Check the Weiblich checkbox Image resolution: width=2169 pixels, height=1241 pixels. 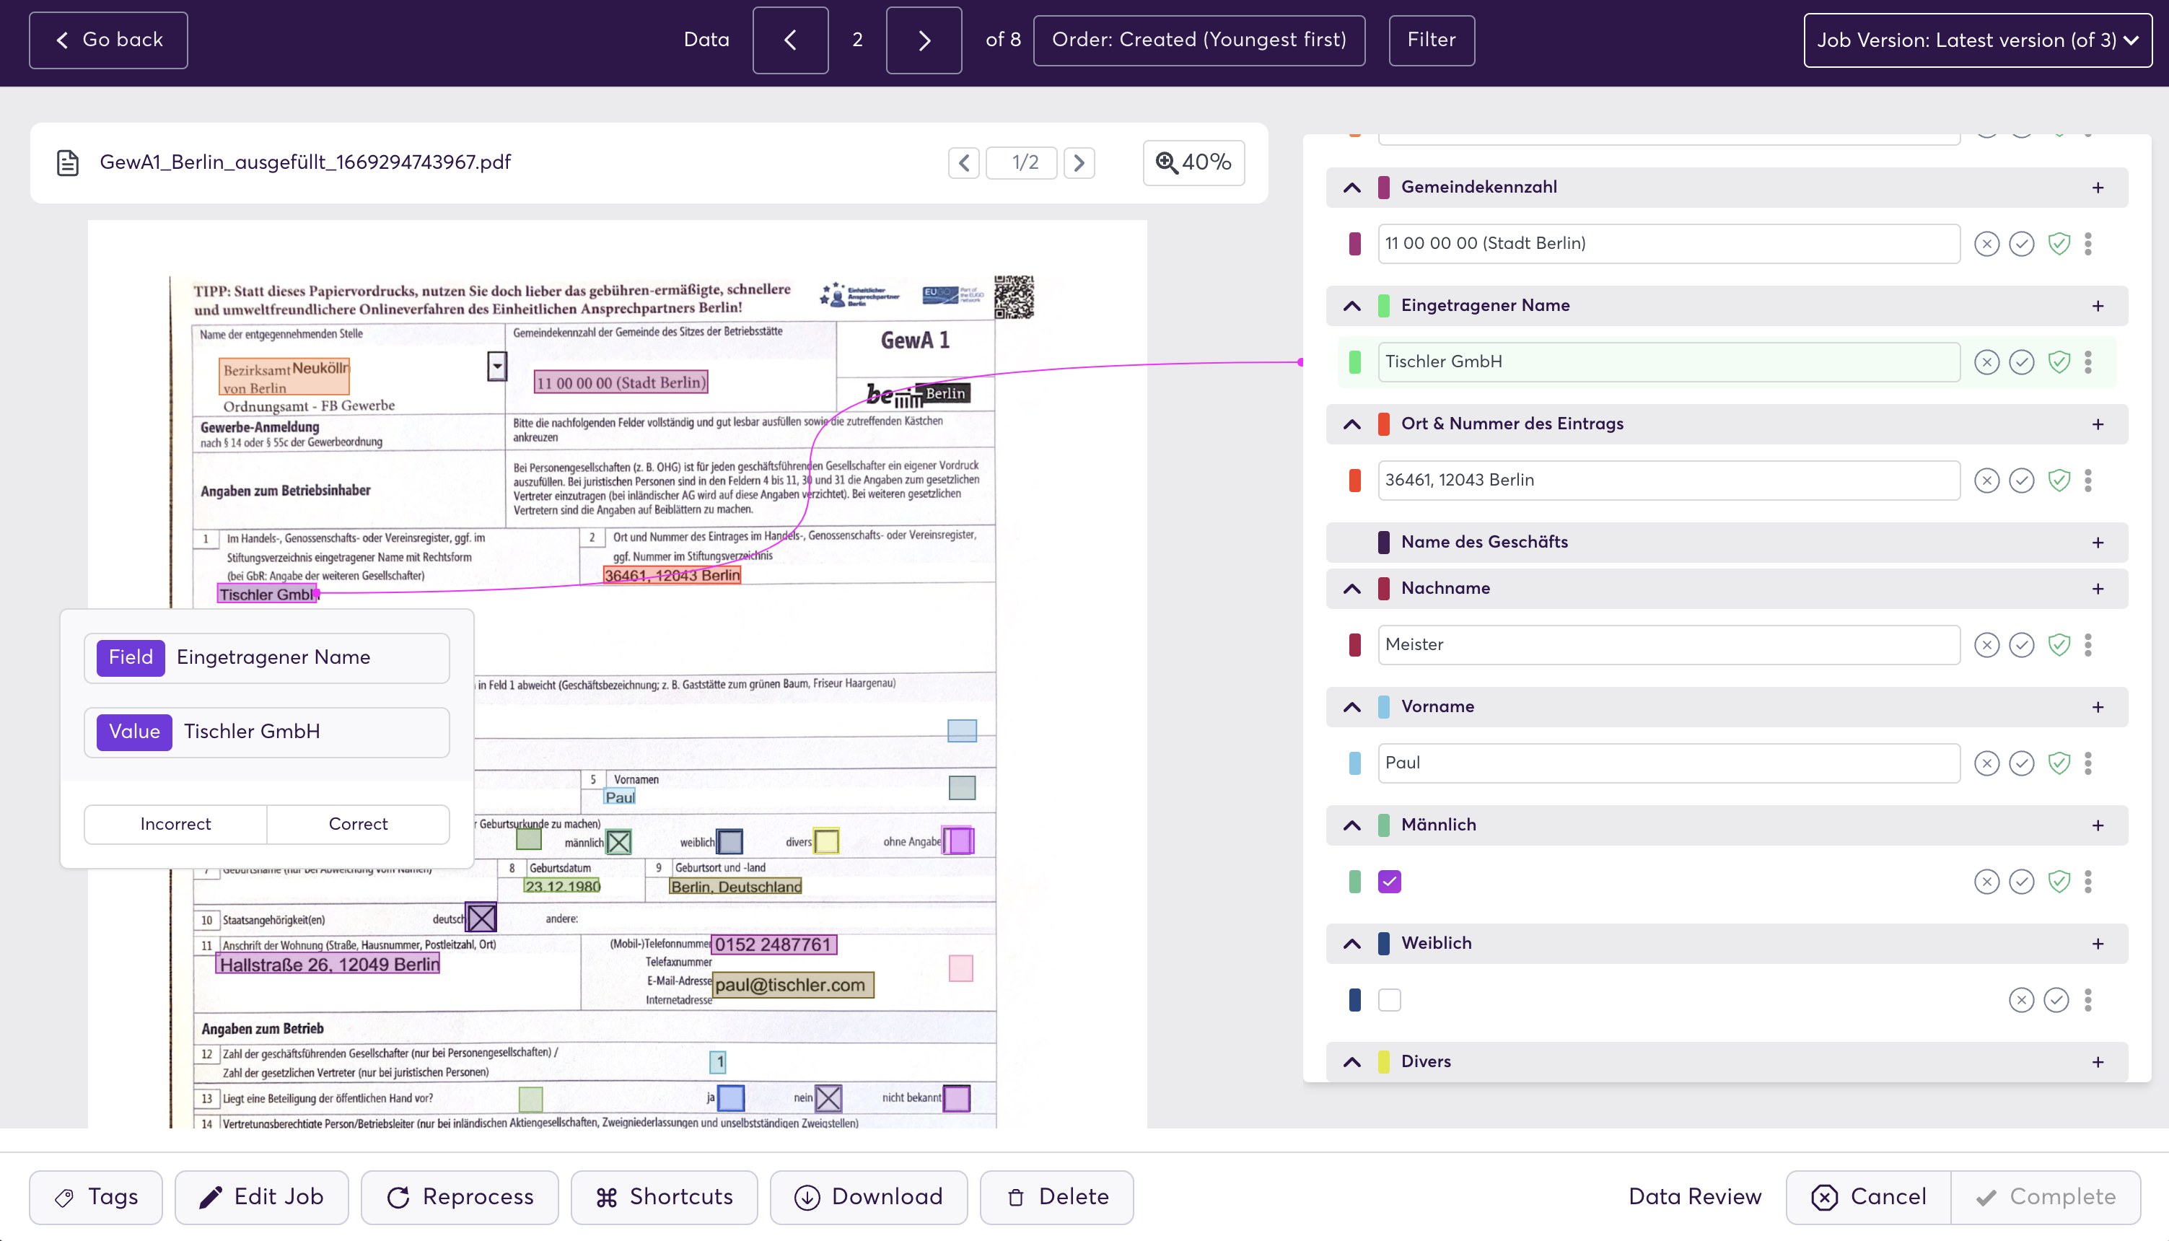(x=1389, y=1000)
